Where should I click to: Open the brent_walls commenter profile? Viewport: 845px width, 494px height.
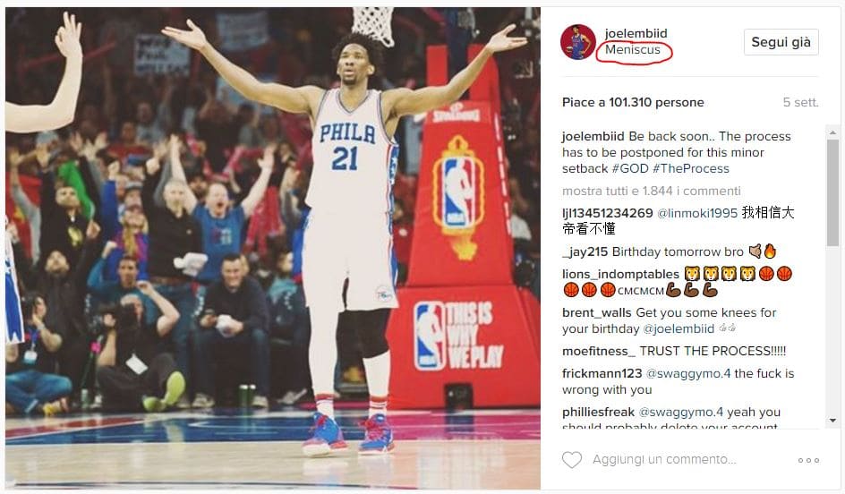pos(596,312)
